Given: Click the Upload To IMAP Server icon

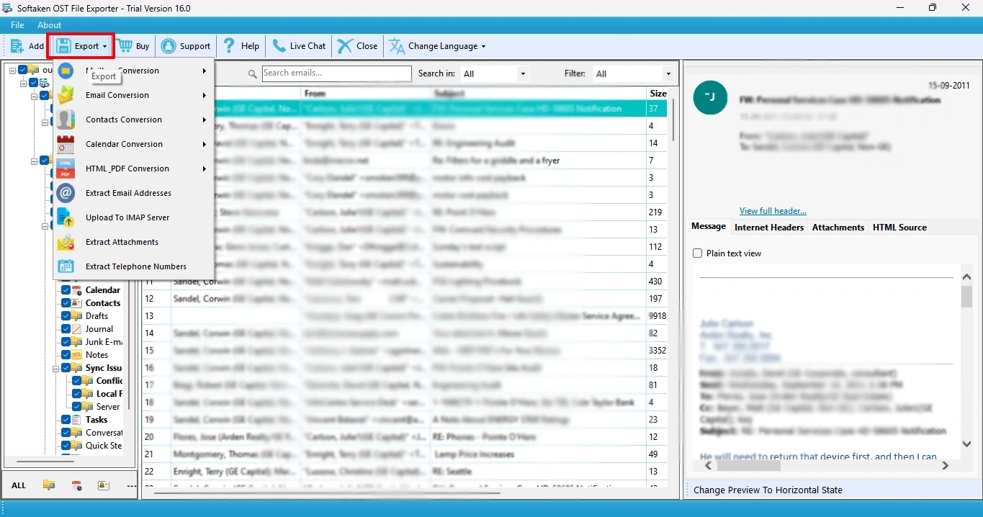Looking at the screenshot, I should 66,217.
